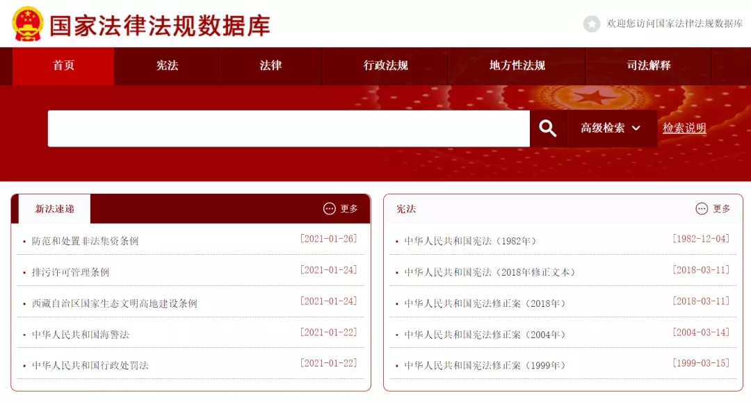
Task: Open 中华人民共和国海警法
Action: (x=81, y=335)
